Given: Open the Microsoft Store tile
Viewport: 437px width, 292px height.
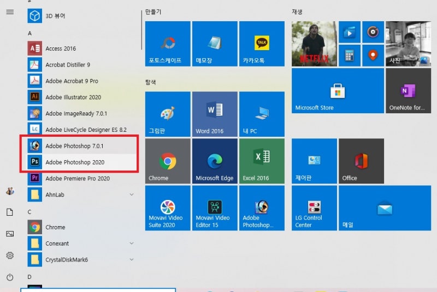Looking at the screenshot, I should [338, 91].
